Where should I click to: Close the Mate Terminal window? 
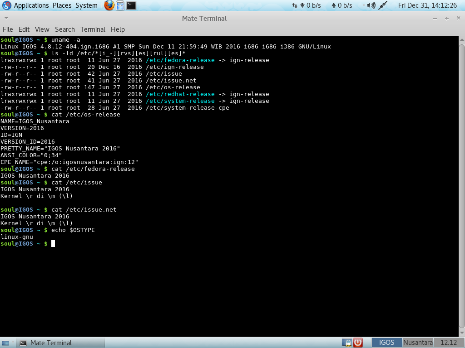[x=459, y=18]
